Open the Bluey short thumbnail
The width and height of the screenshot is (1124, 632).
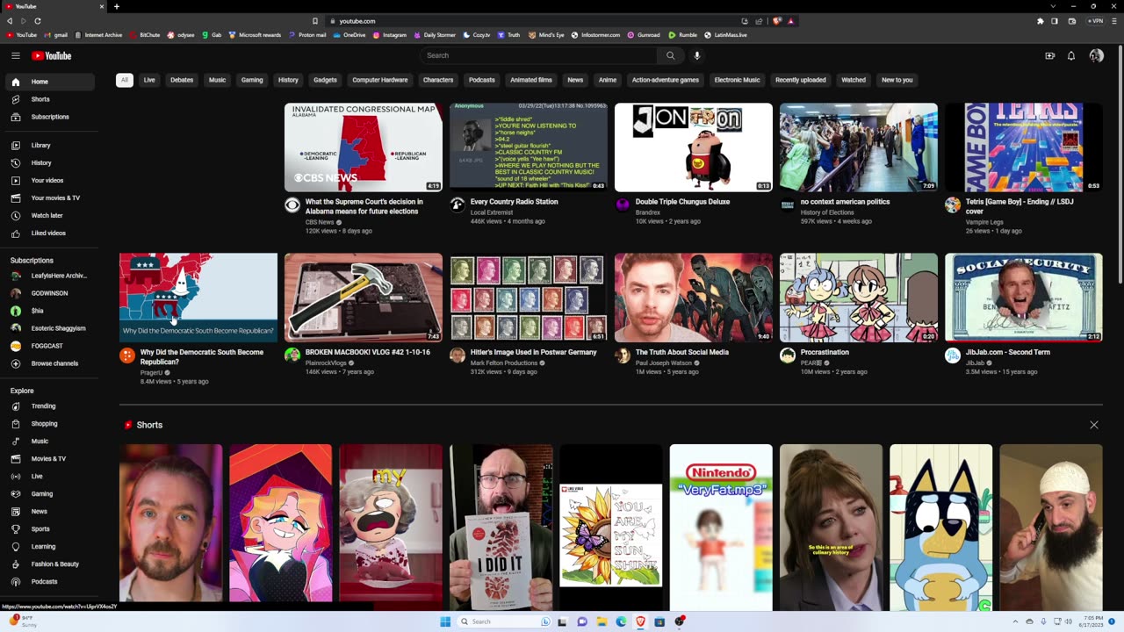point(940,528)
